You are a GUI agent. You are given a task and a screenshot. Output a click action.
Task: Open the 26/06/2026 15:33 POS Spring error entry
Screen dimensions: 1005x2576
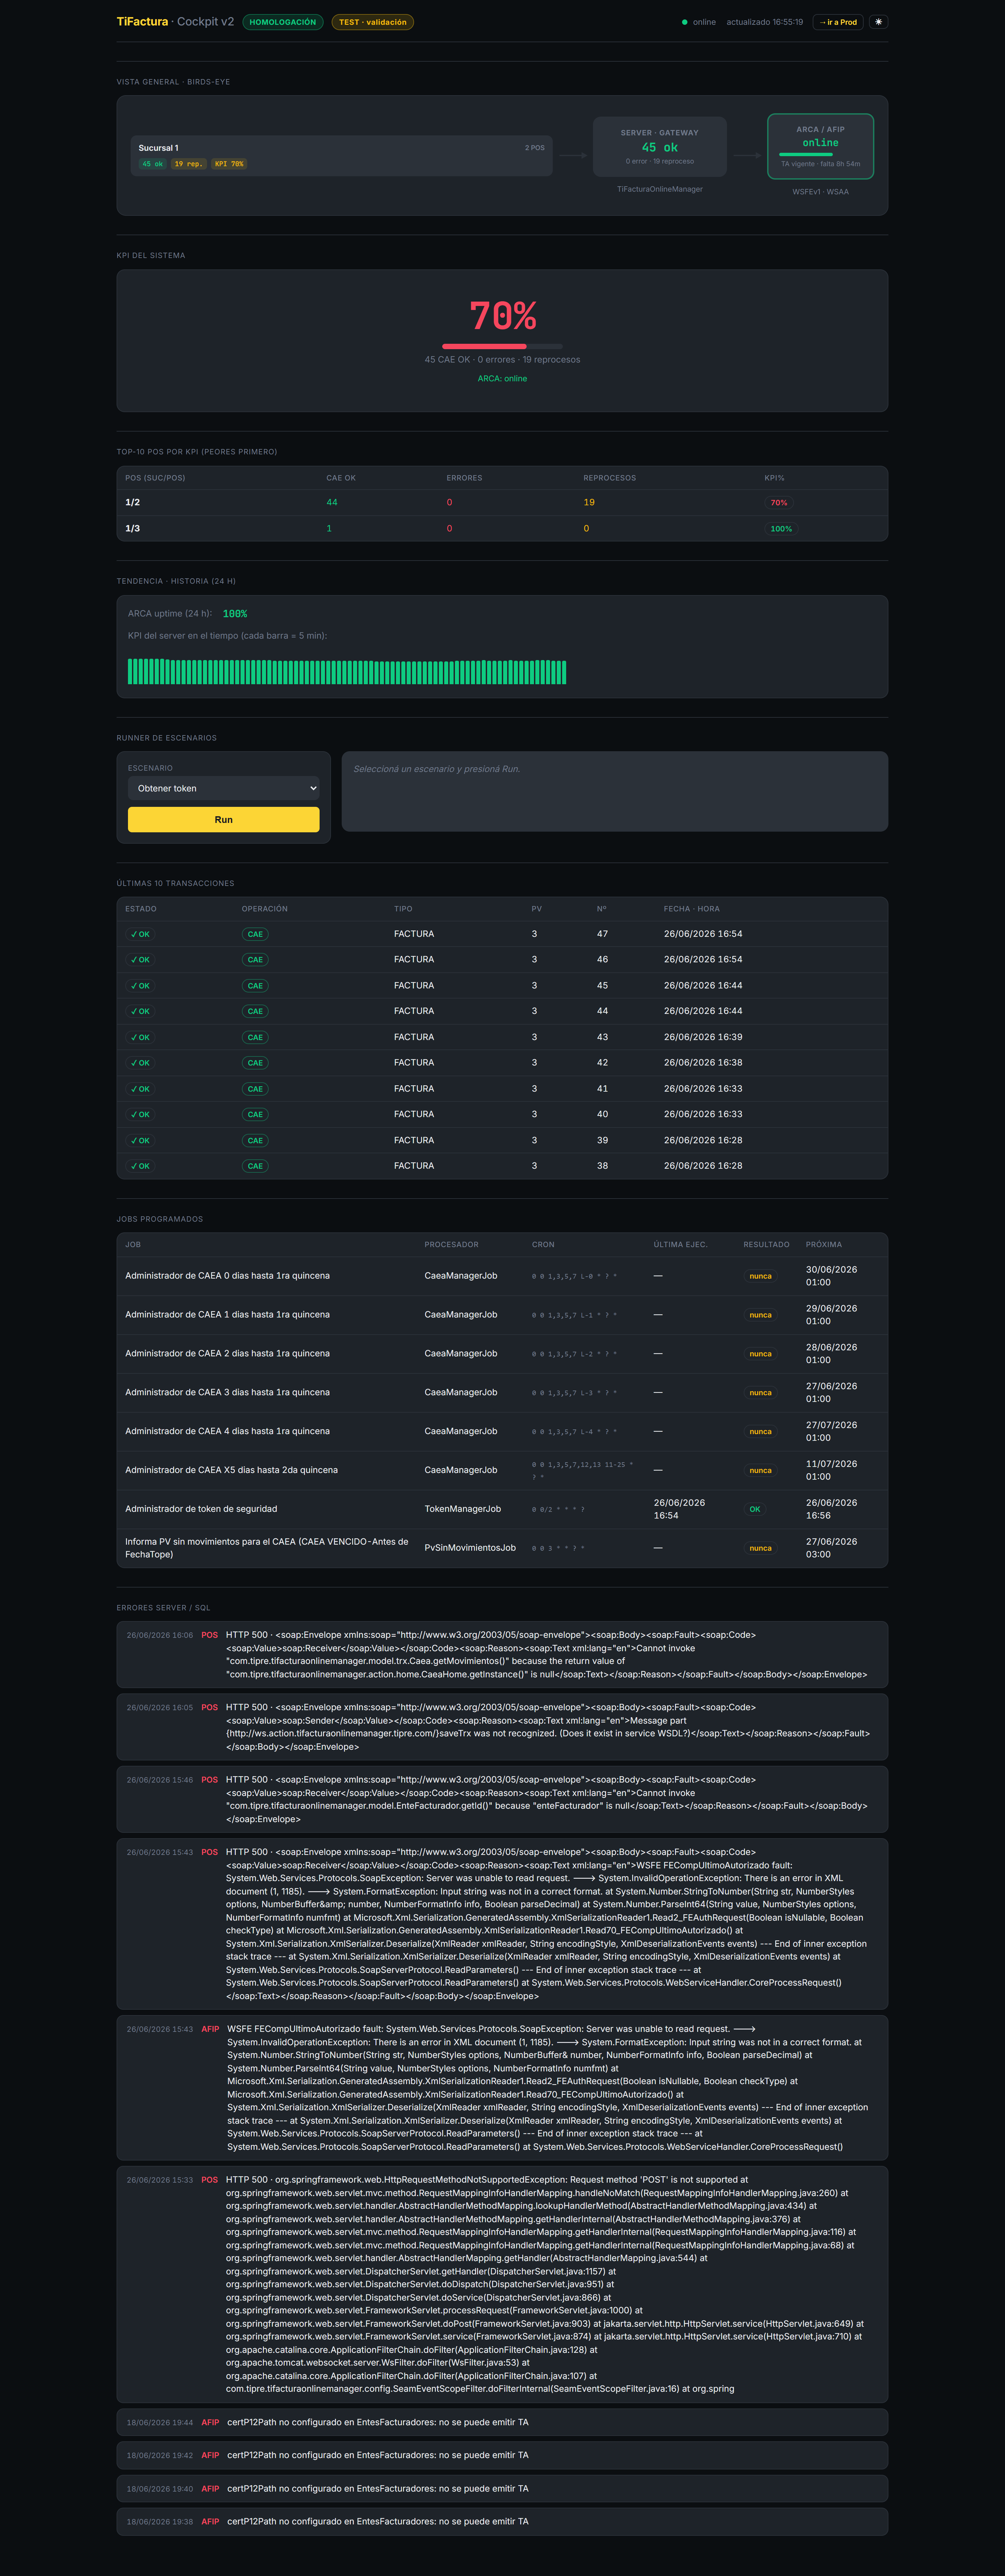[x=502, y=2284]
